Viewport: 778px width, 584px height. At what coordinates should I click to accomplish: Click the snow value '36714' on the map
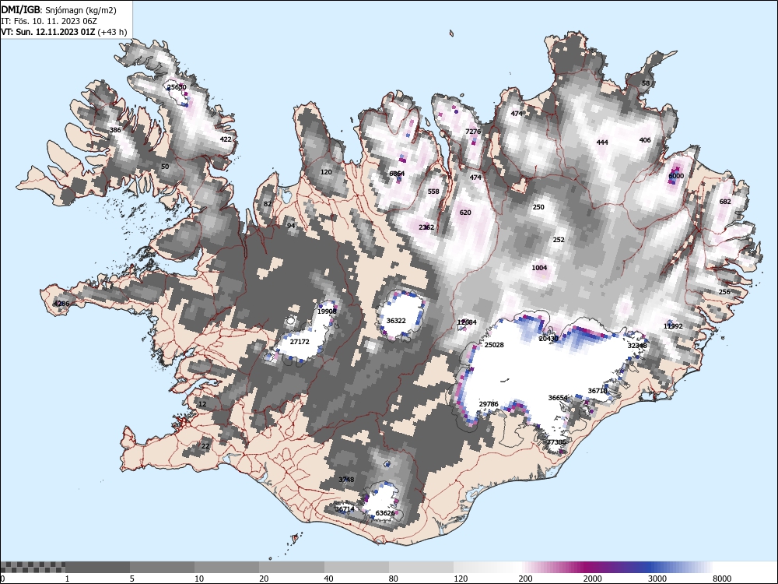[345, 509]
